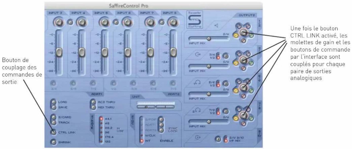
Task: Click the yellow button on outputs 7/8
Action: [x=235, y=119]
